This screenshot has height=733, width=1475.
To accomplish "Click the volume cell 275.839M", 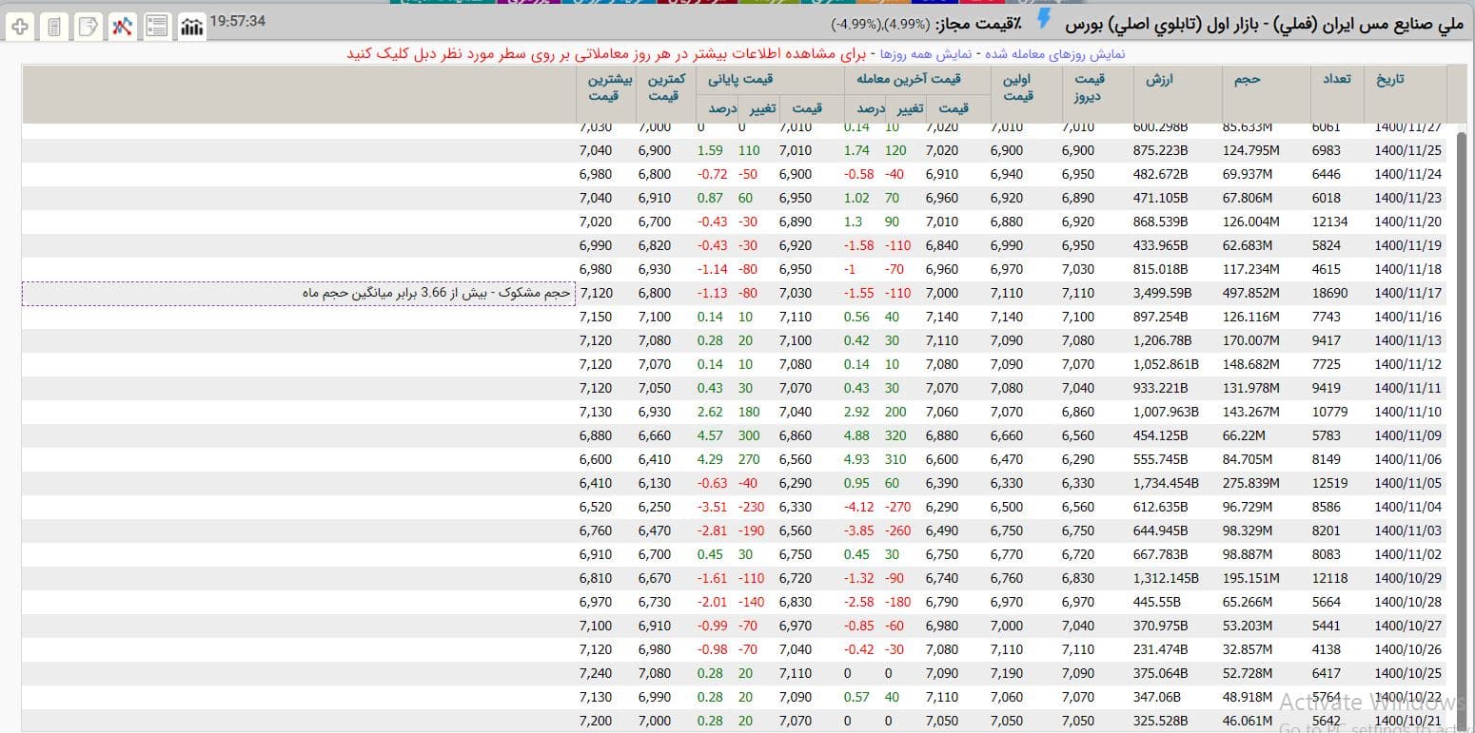I will [1251, 483].
